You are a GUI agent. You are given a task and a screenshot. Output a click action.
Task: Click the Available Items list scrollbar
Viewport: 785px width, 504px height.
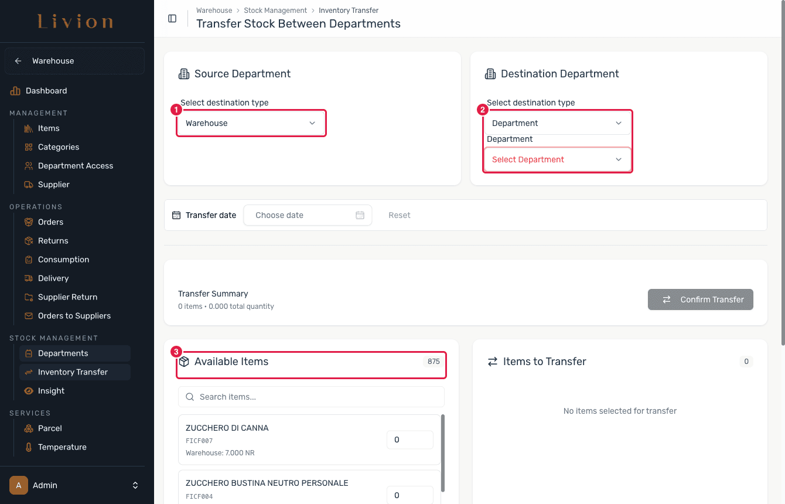coord(443,453)
